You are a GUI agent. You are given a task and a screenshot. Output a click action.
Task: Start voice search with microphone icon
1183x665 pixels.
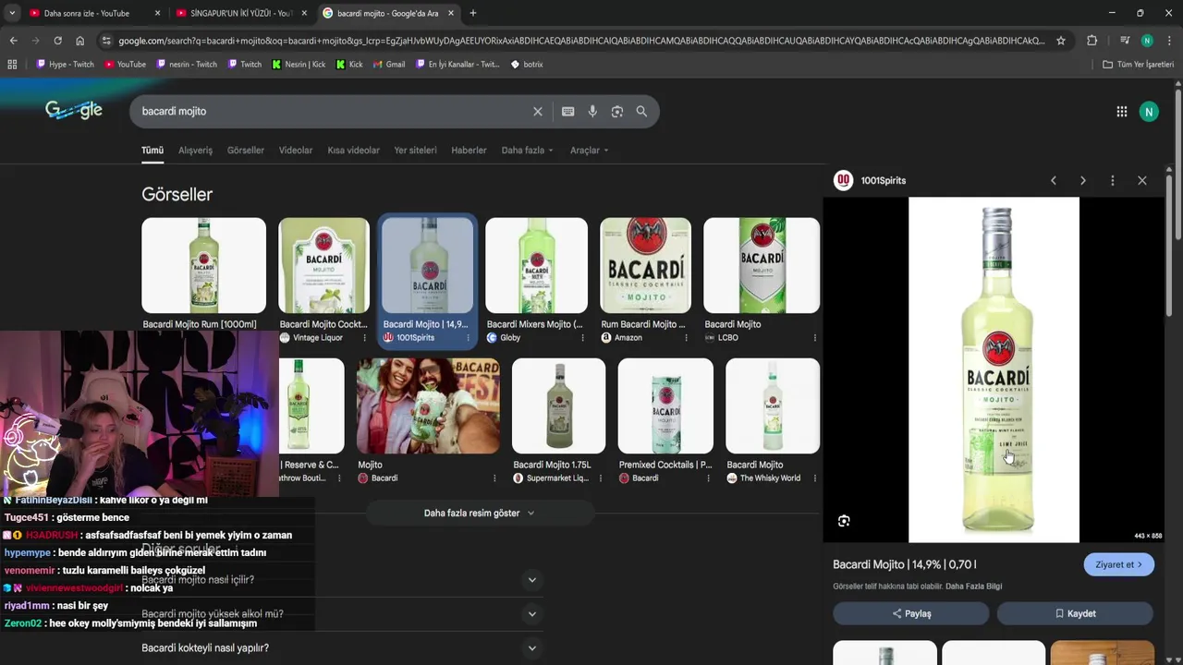[592, 112]
